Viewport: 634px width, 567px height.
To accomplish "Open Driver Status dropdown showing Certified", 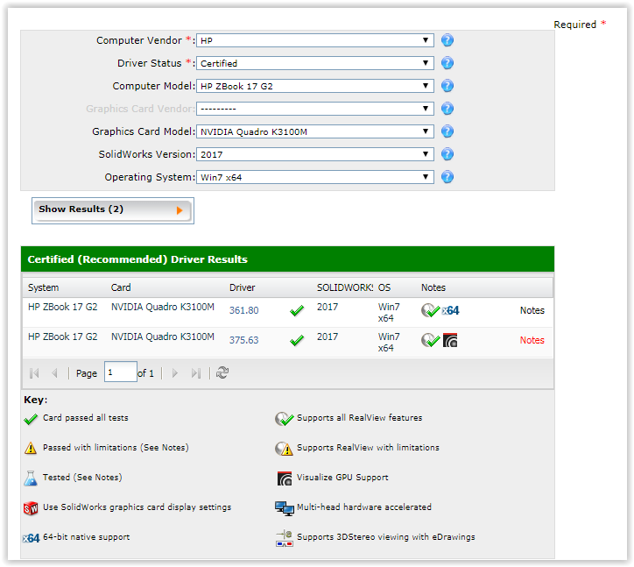I will 315,63.
